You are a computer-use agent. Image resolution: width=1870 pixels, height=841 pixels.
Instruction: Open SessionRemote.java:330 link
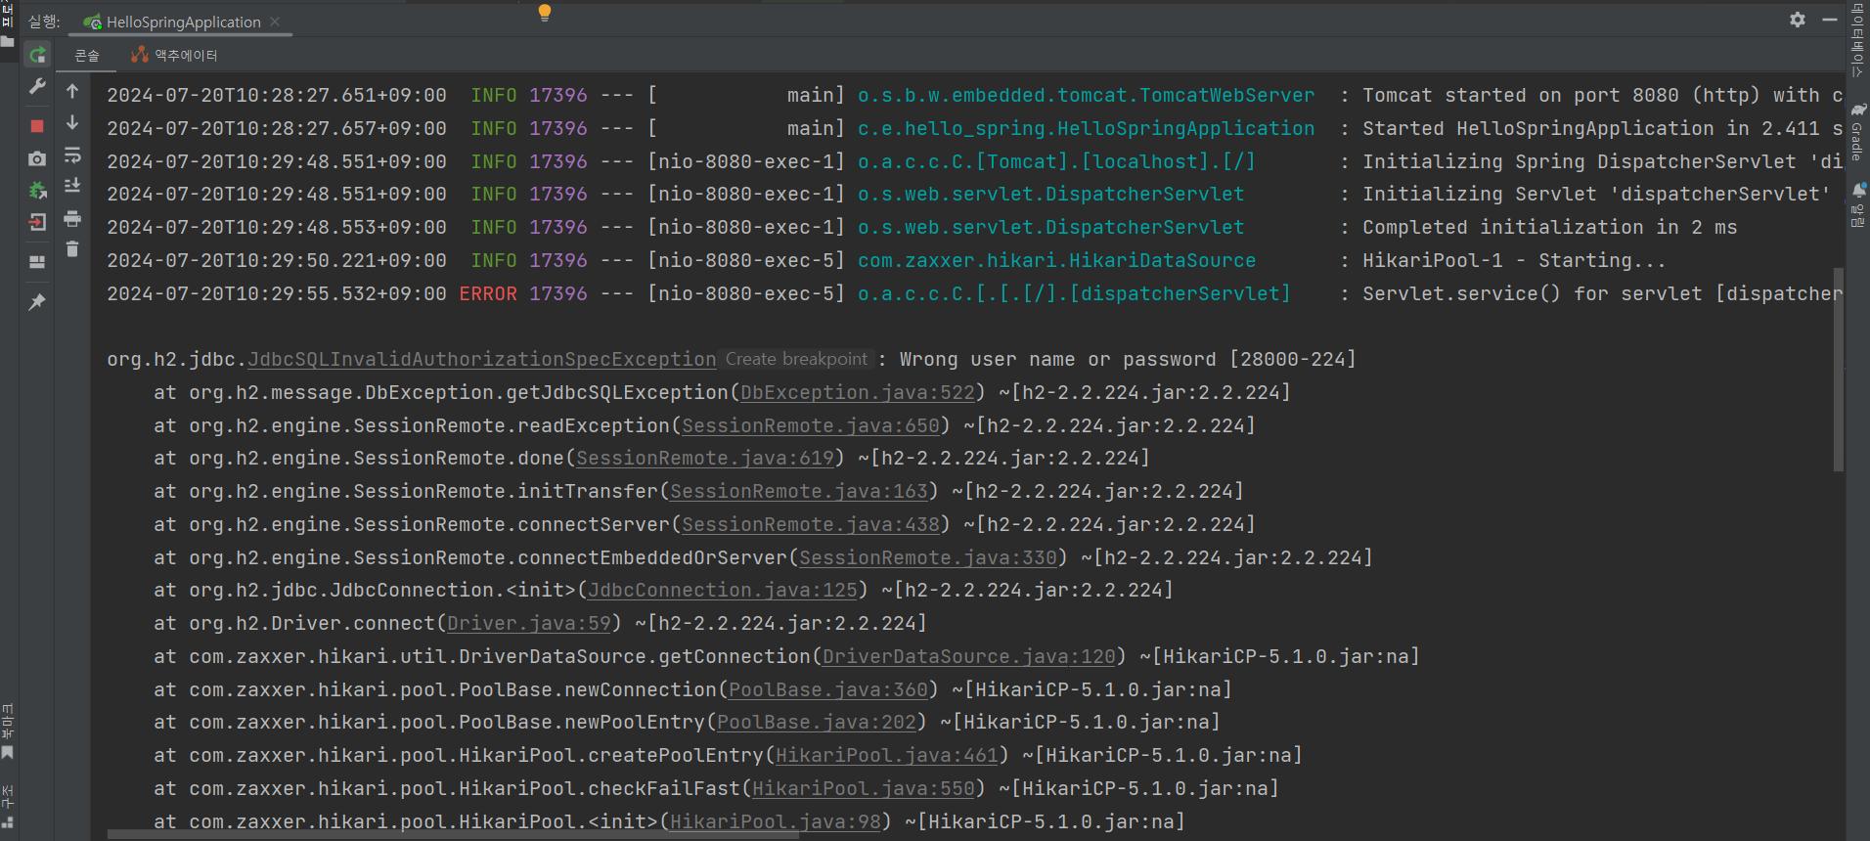(928, 558)
